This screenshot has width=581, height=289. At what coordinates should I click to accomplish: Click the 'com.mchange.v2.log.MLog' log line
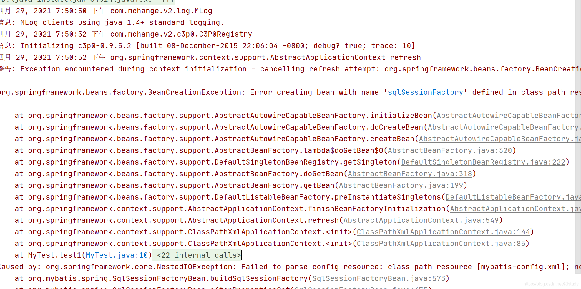[x=106, y=11]
